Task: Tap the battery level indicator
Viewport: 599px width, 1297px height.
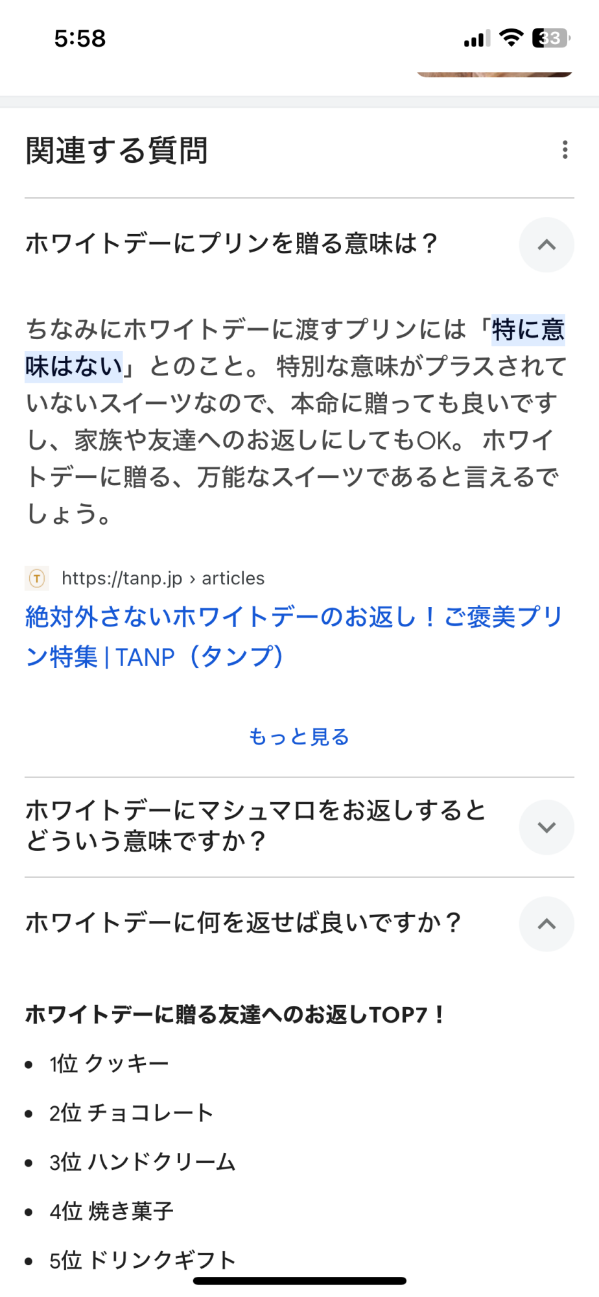Action: [550, 38]
